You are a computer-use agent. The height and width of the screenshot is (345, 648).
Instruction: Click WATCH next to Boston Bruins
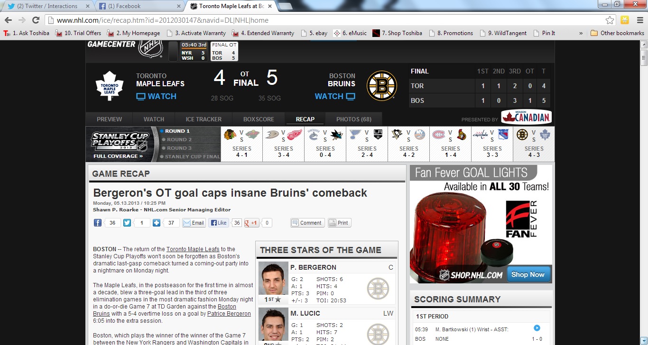334,96
